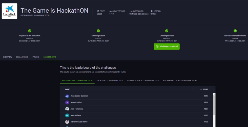This screenshot has width=248, height=127.
Task: Click the 'Register to the hackathon' checkmark
Action: coord(30,31)
